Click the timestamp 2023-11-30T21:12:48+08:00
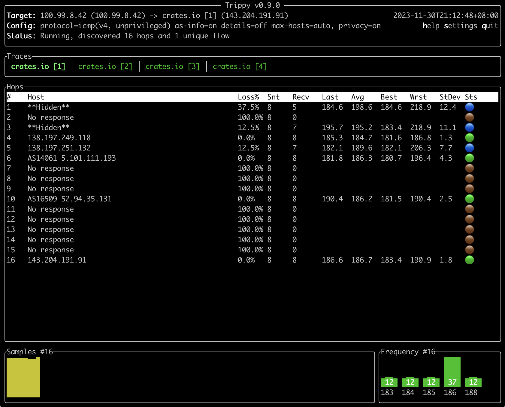This screenshot has width=505, height=407. point(446,16)
